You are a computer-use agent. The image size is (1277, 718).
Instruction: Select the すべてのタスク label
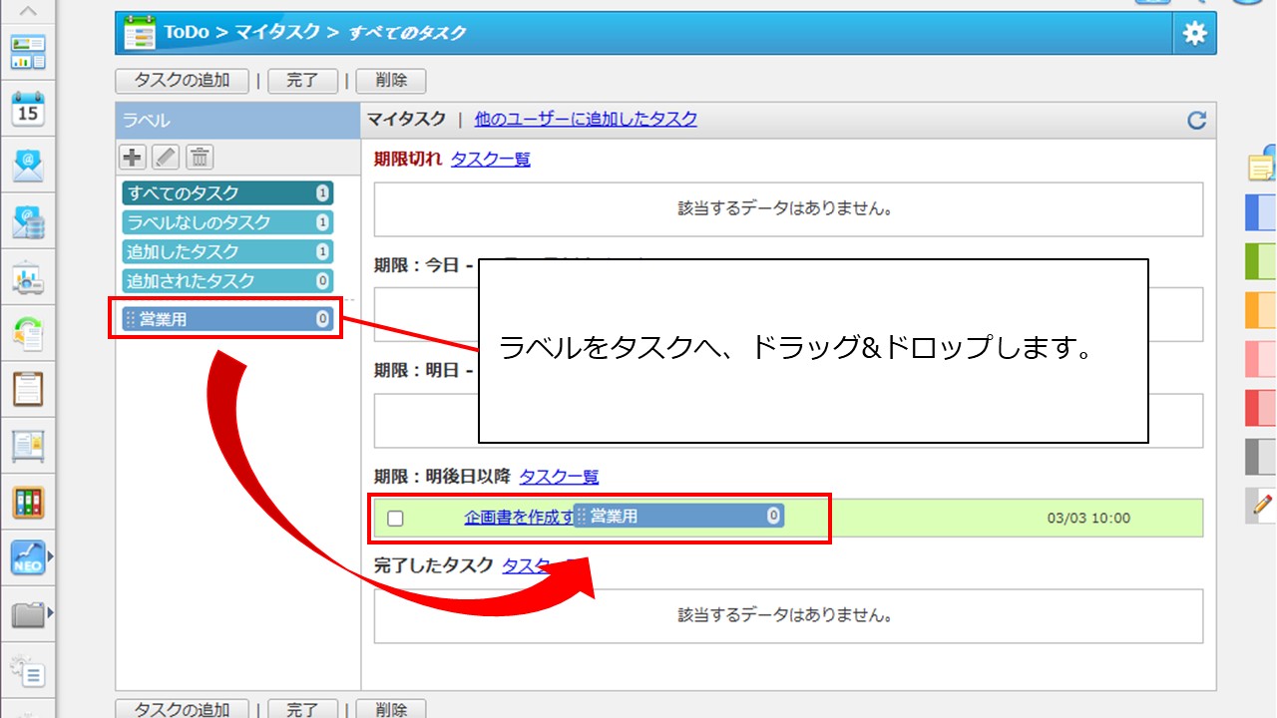pyautogui.click(x=227, y=193)
